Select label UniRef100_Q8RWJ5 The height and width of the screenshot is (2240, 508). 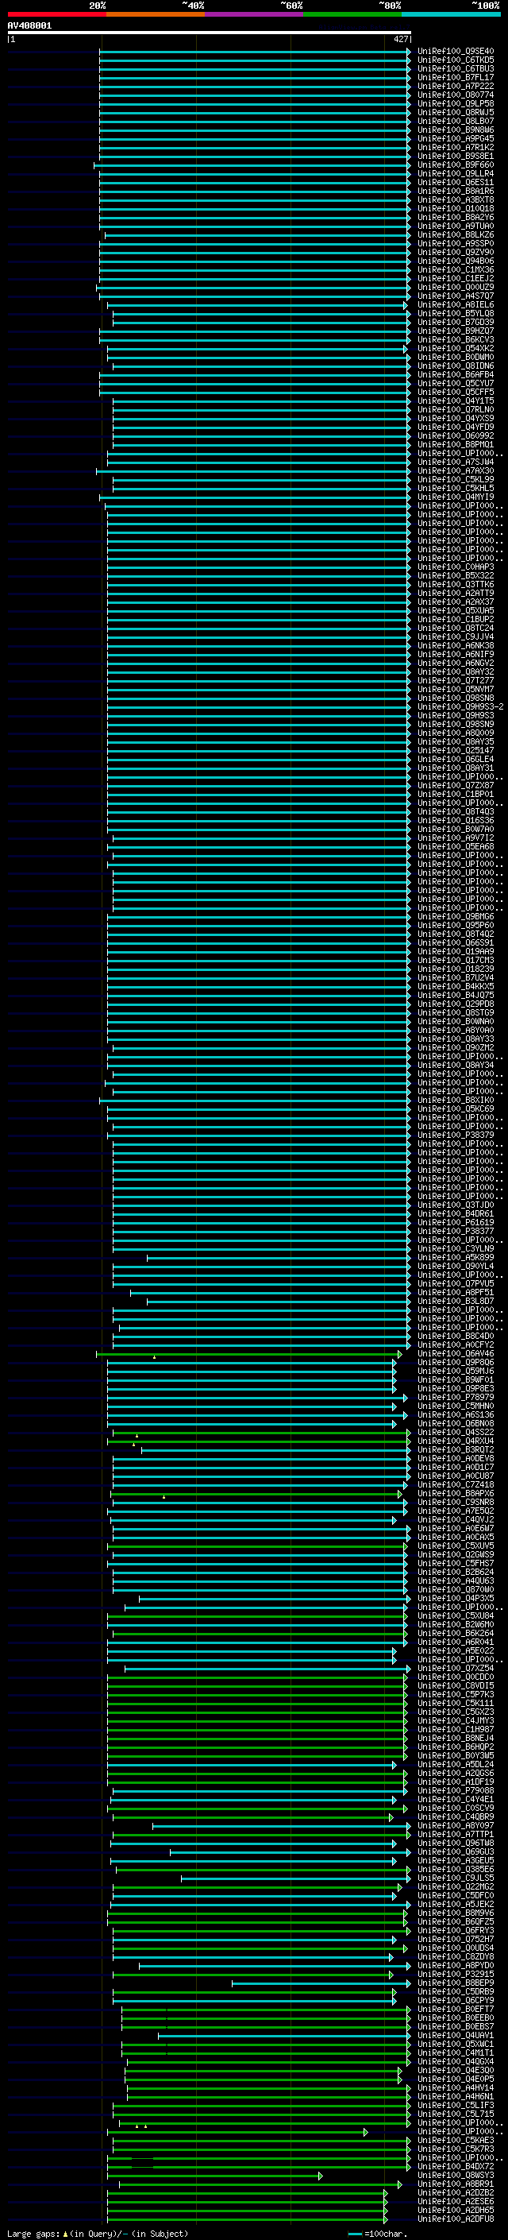(456, 112)
